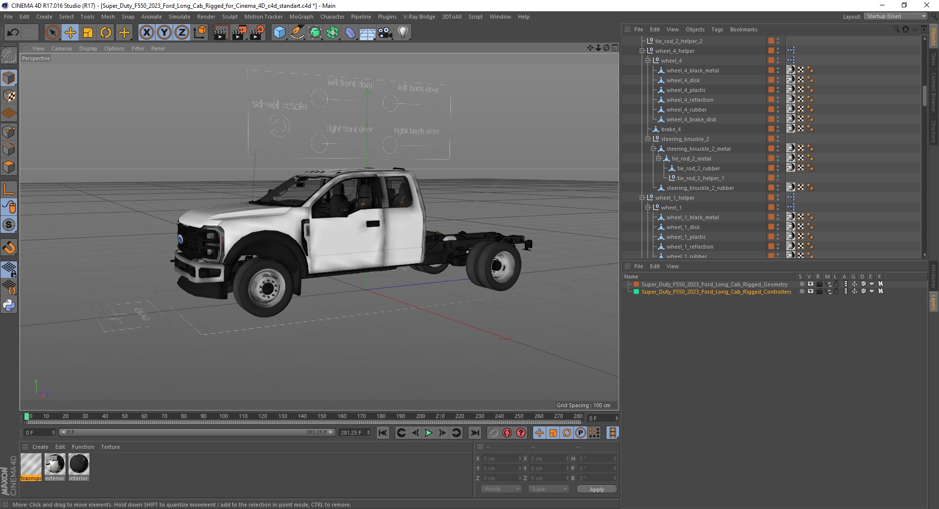Play animation forward
The image size is (939, 509).
tap(428, 433)
